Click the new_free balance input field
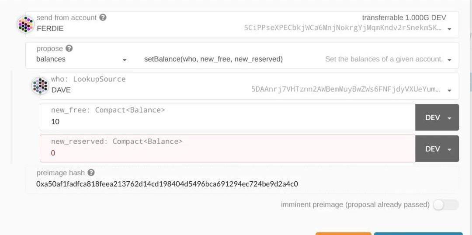 (x=227, y=122)
